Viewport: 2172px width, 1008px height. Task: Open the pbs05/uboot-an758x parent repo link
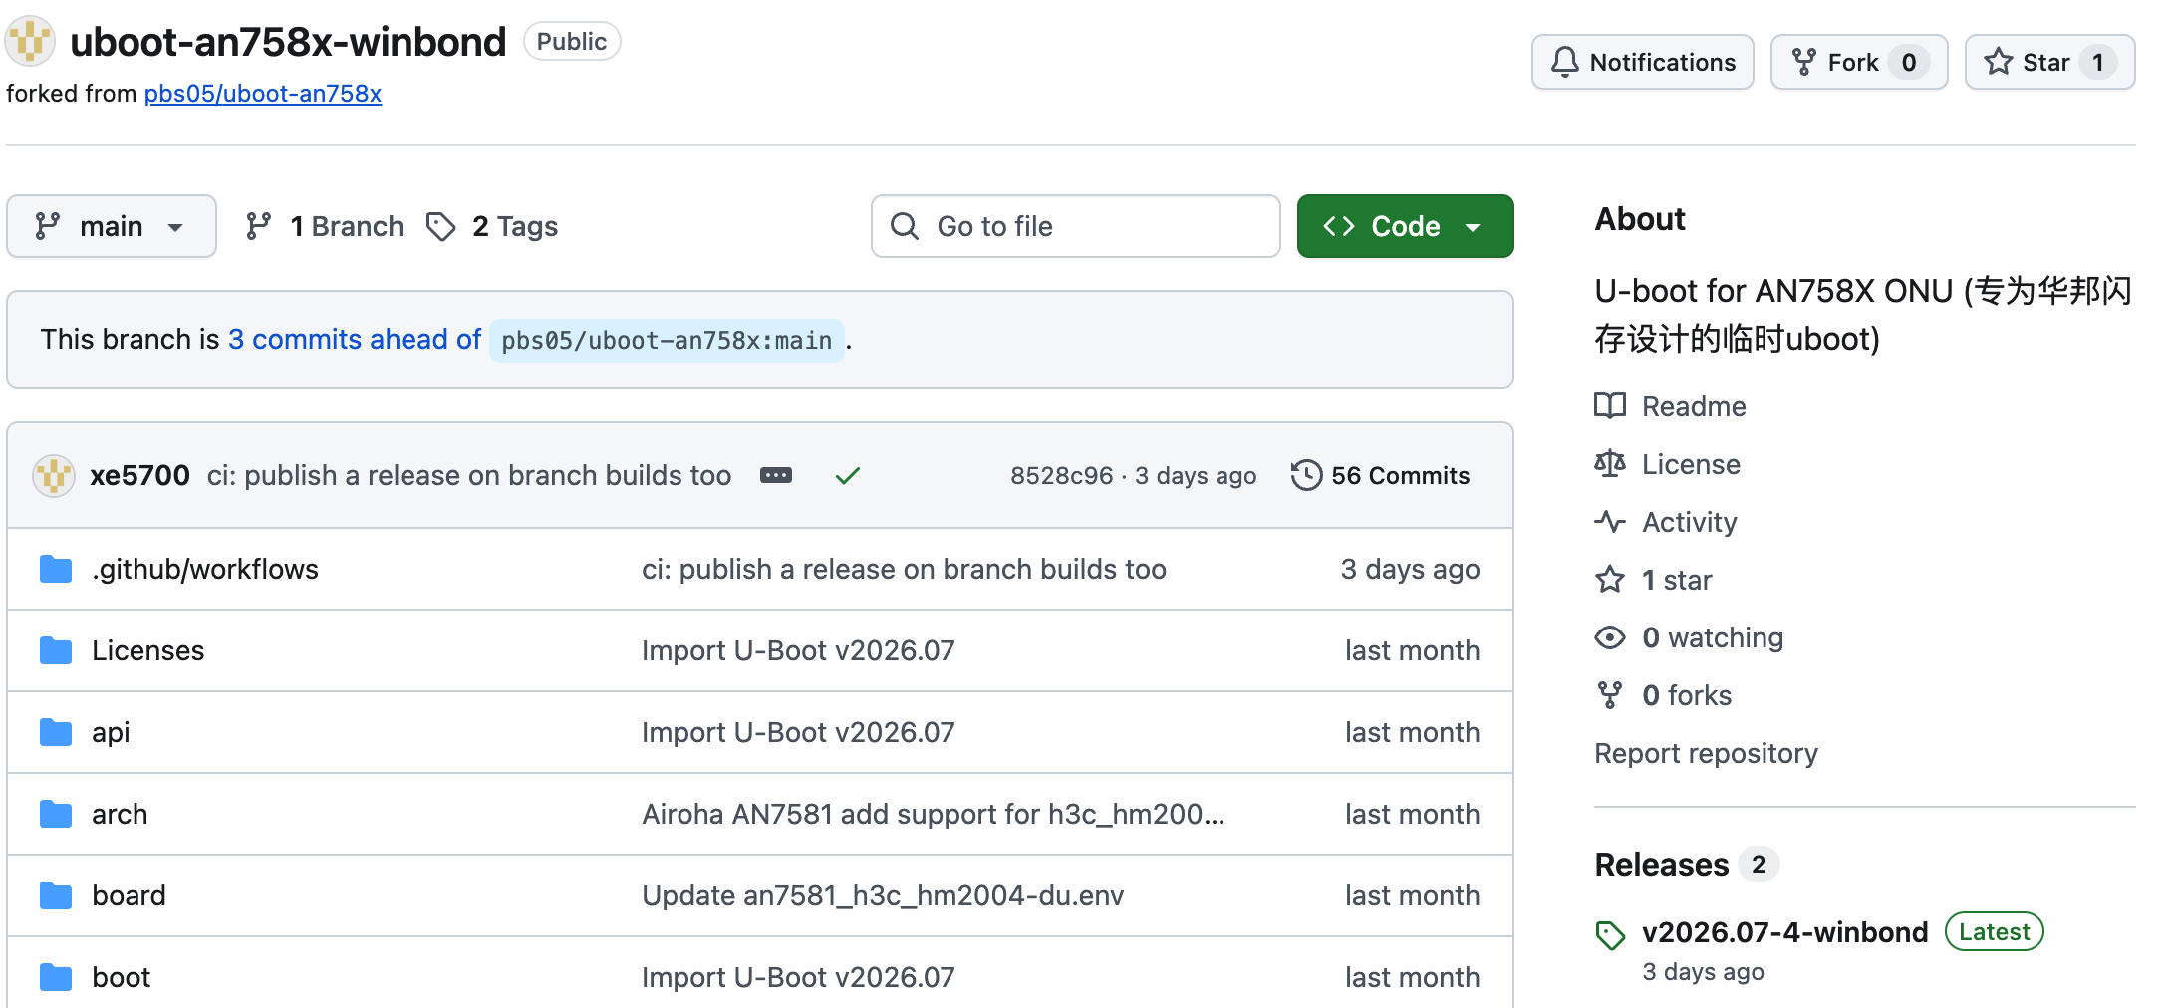pos(263,93)
